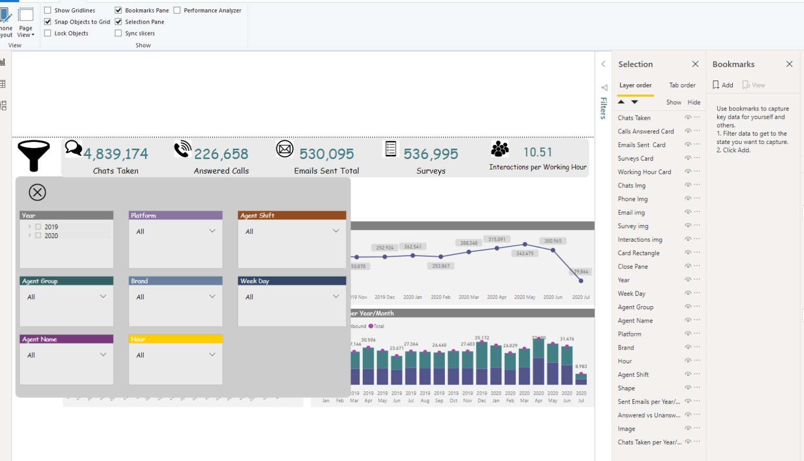Expand the 2019 item in the Year slicer
The image size is (804, 461).
coord(30,227)
